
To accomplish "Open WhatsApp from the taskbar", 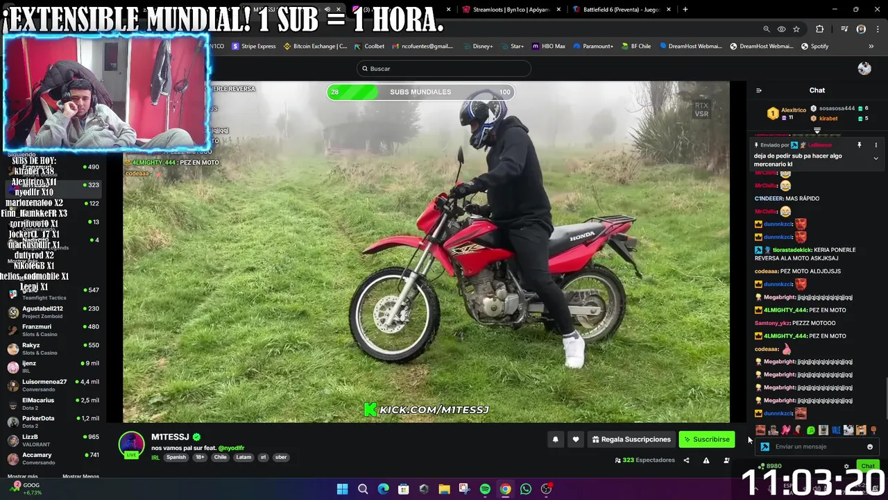I will click(x=526, y=489).
